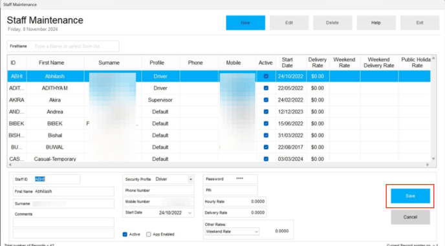
Task: Click the Hourly Rate field
Action: coord(234,201)
